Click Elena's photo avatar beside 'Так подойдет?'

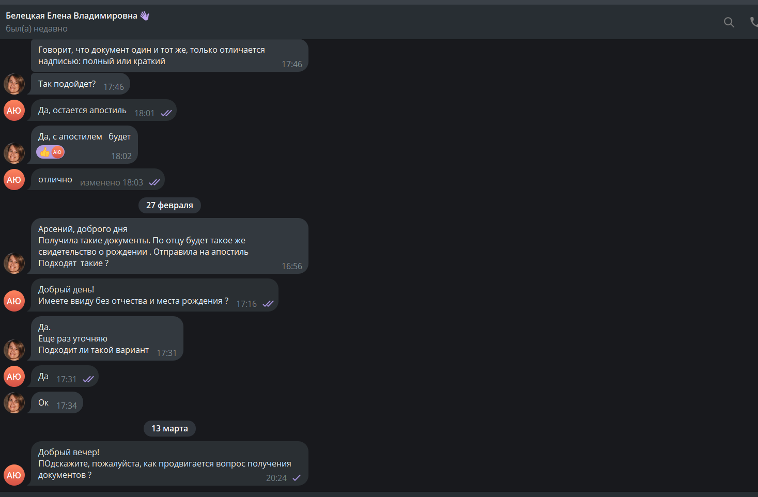pos(14,84)
